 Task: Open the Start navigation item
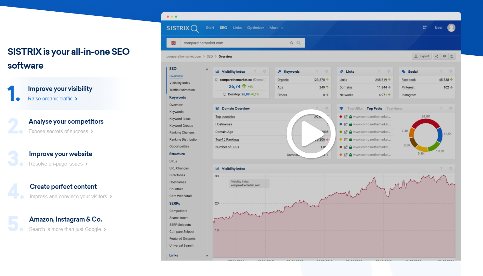[x=210, y=28]
